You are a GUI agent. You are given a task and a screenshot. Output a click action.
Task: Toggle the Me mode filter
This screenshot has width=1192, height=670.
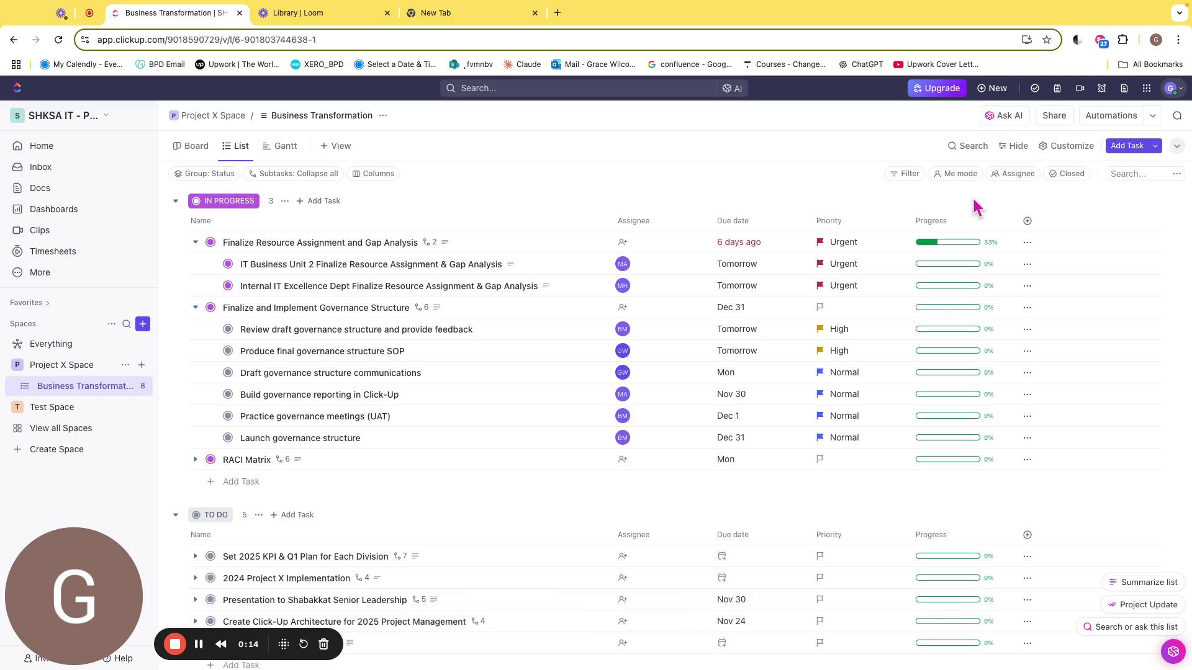click(x=955, y=174)
